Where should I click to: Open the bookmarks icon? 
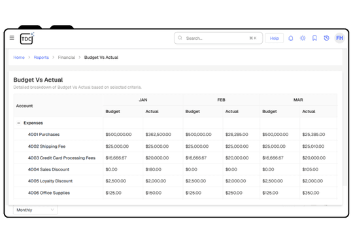pyautogui.click(x=314, y=39)
